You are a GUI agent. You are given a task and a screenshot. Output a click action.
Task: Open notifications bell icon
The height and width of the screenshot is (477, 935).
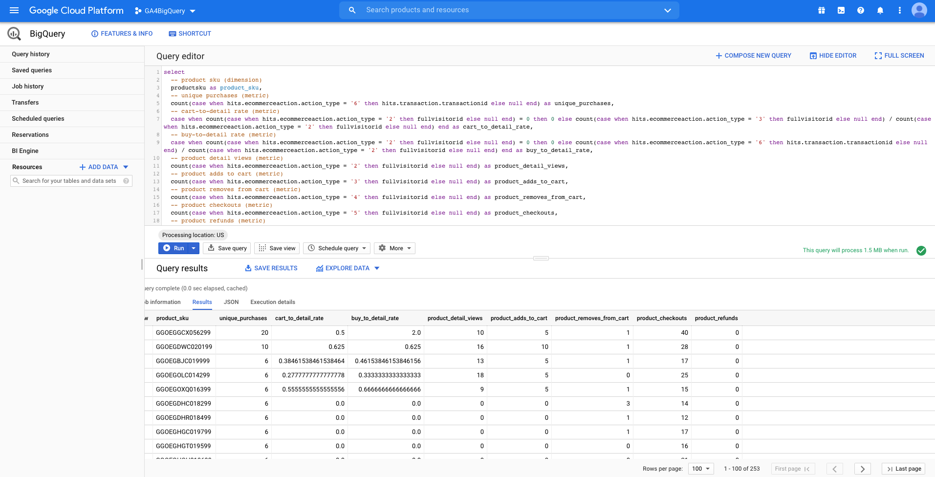(880, 10)
